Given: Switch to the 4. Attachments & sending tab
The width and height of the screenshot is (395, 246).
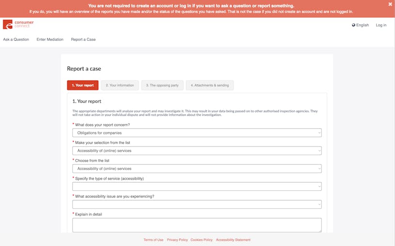Looking at the screenshot, I should coord(210,85).
